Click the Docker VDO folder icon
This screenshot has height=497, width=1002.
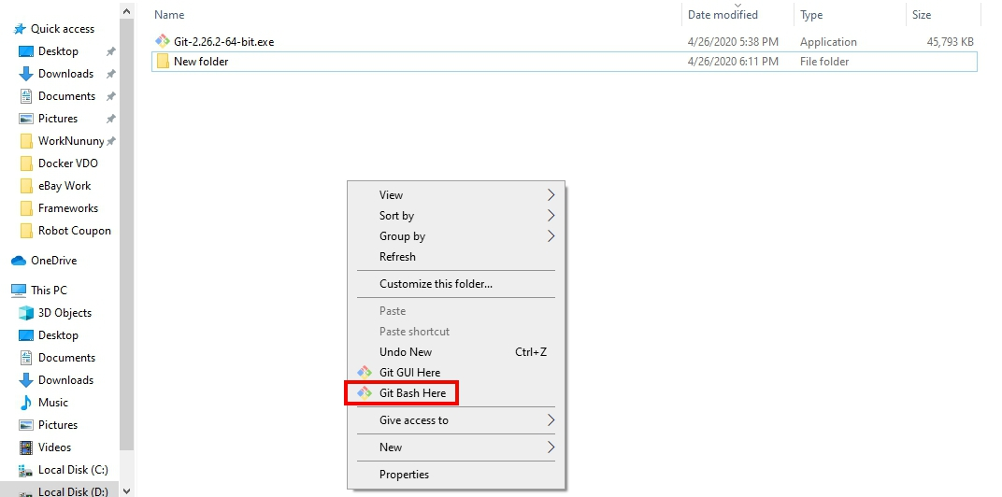point(26,163)
